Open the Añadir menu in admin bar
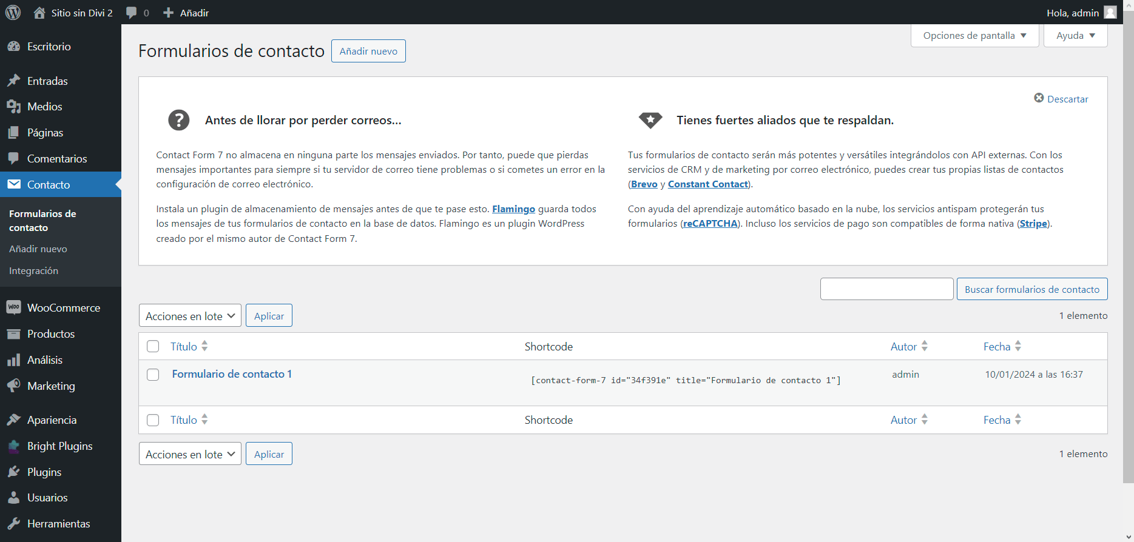 pos(186,13)
